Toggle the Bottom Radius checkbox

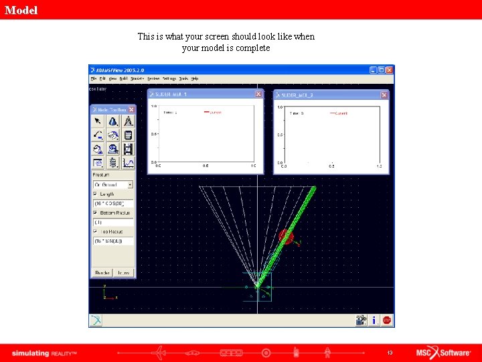coord(95,213)
